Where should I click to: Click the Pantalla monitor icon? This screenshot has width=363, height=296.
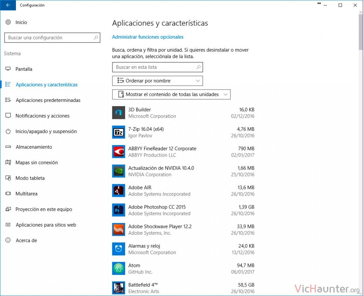point(8,69)
